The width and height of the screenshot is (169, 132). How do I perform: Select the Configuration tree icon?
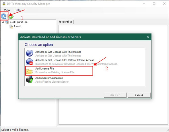click(x=7, y=22)
